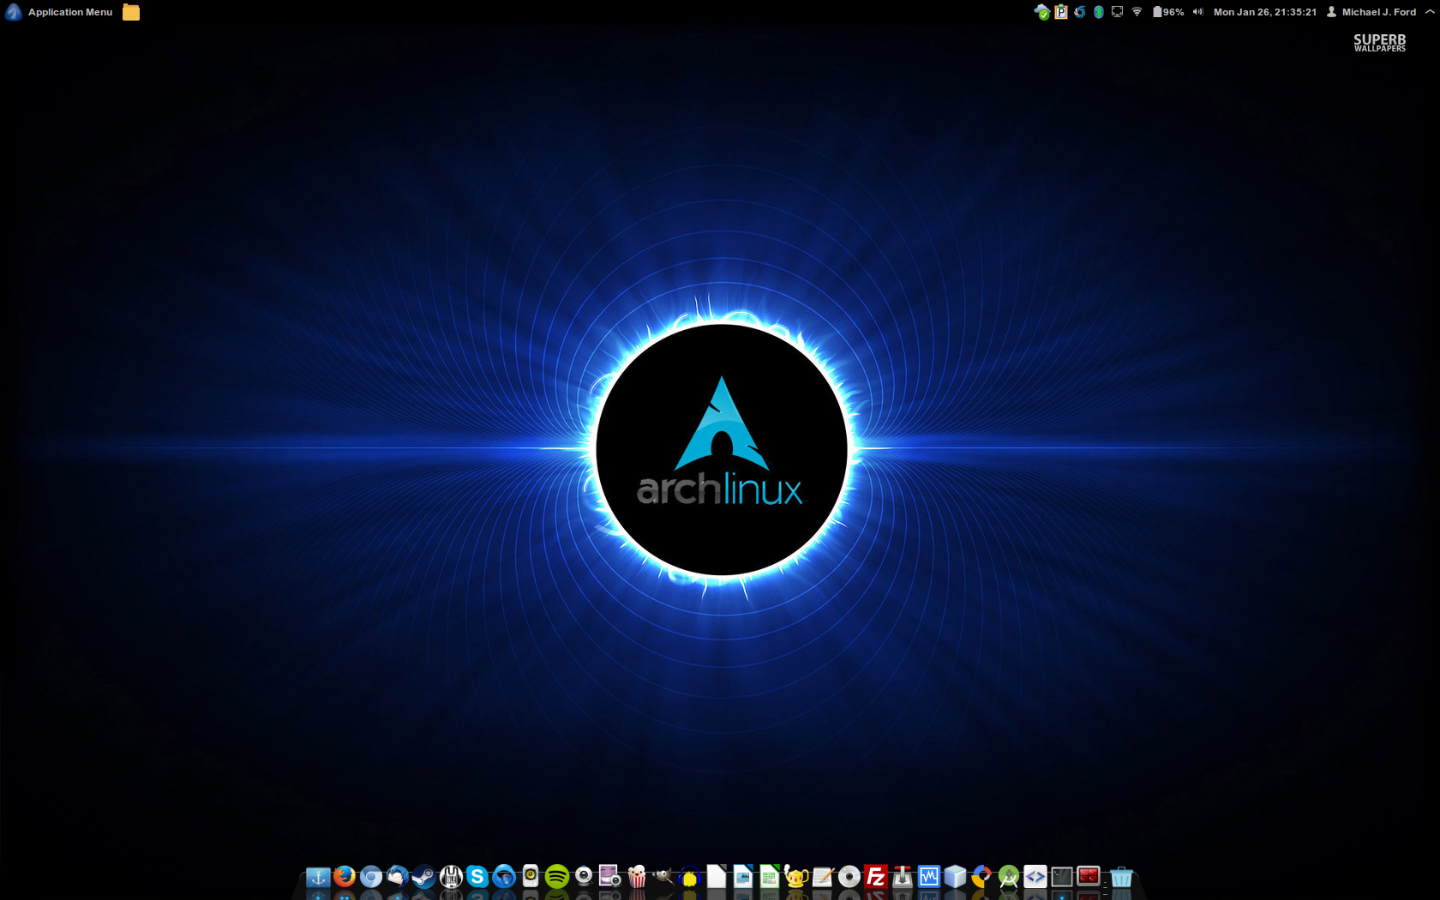Open the notepad text editor dock icon
Screen dimensions: 1440x900
(823, 877)
